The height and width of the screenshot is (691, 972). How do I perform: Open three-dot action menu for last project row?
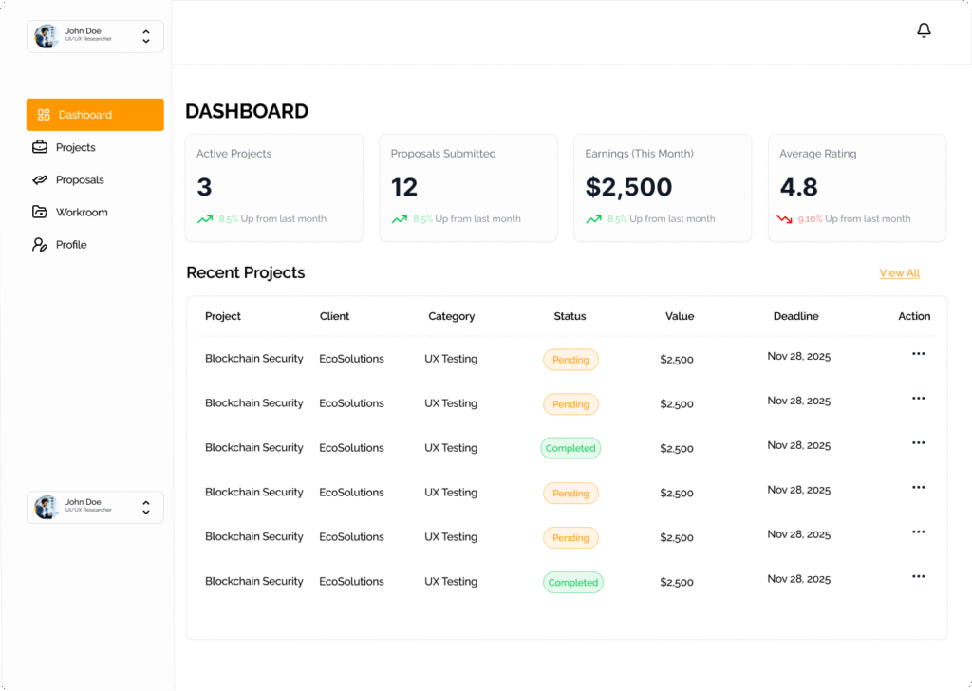918,576
